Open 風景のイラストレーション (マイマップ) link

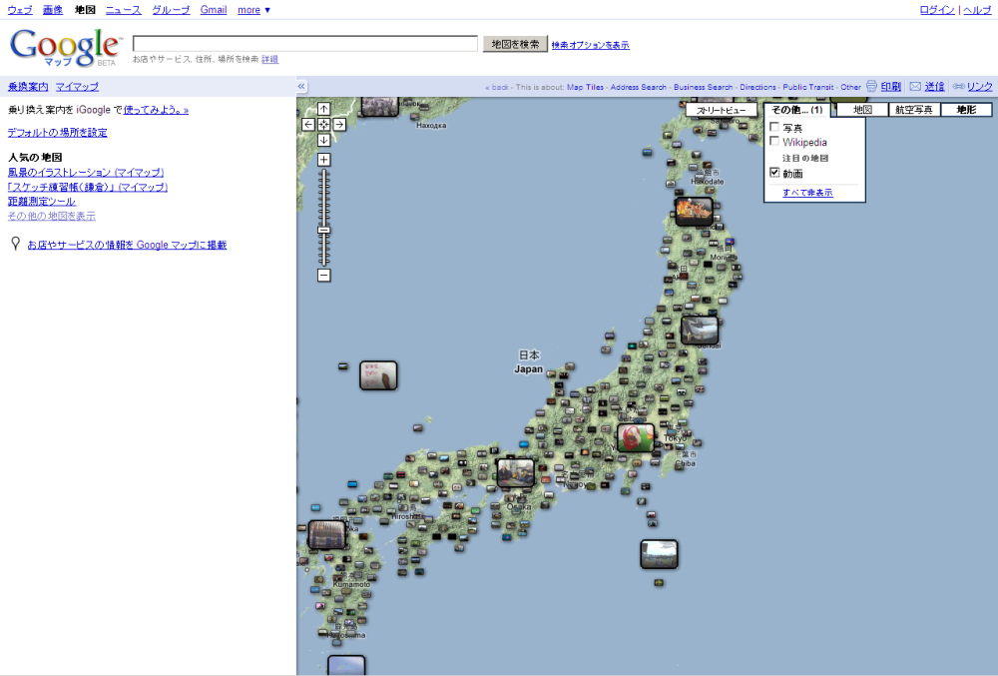[86, 172]
